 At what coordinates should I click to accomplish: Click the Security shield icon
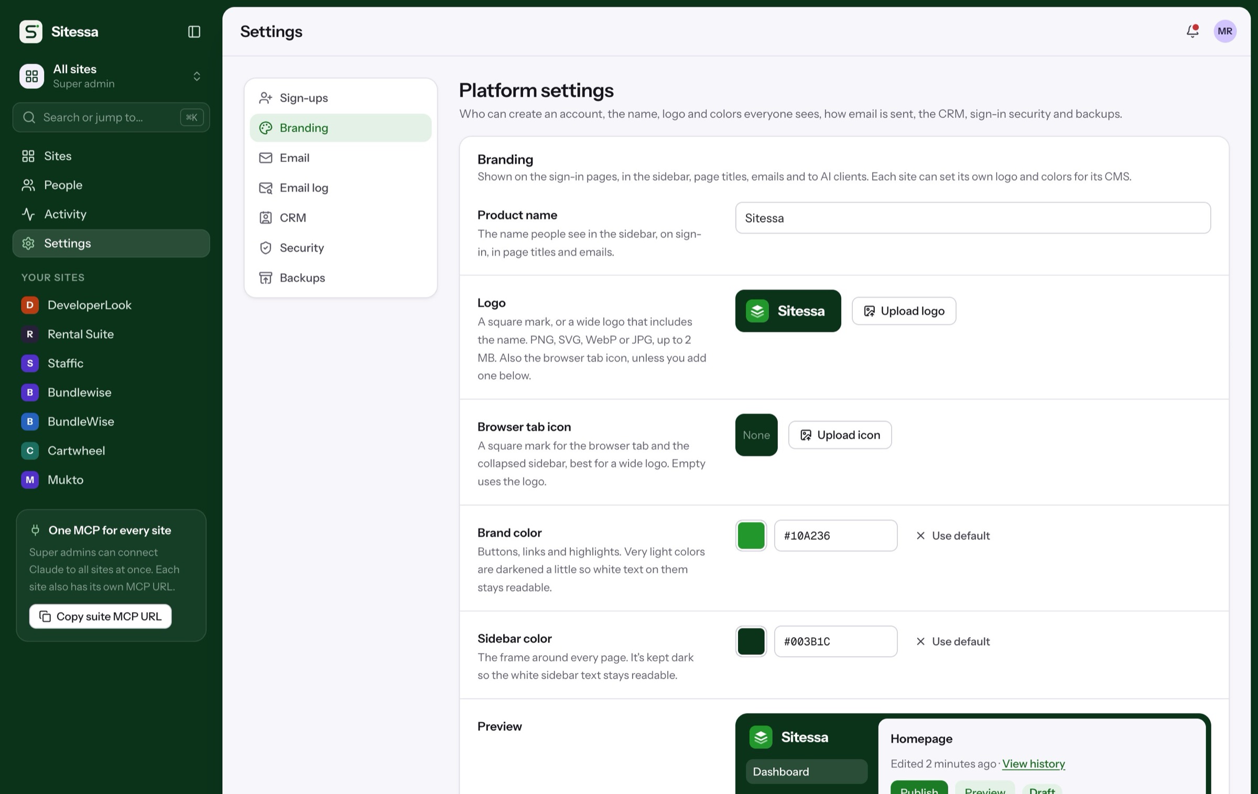[x=266, y=247]
